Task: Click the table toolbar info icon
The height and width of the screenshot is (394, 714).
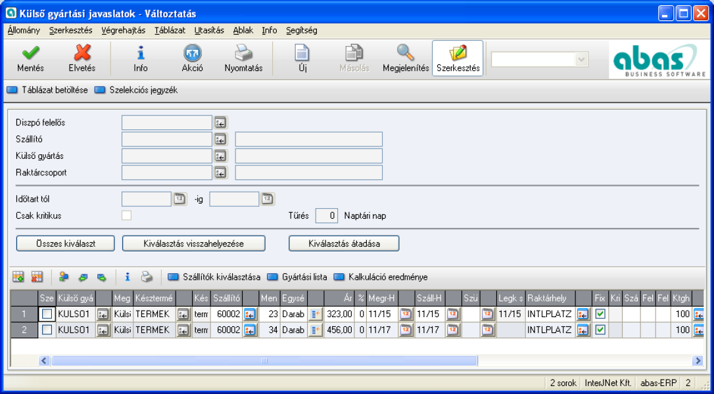Action: coord(128,276)
